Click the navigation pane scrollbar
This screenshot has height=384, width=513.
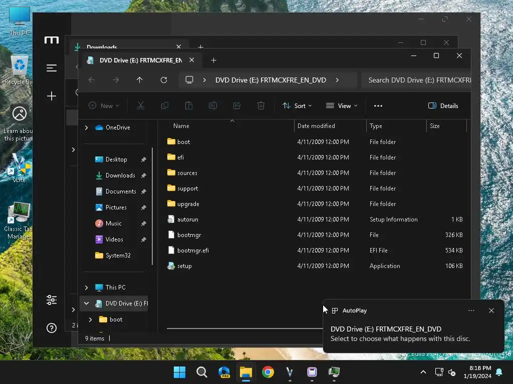(x=152, y=206)
